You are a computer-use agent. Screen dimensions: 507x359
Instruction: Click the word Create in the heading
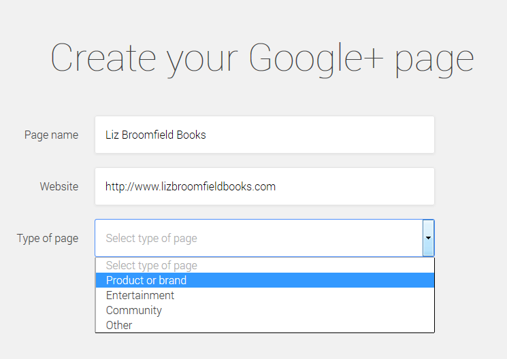(x=104, y=58)
